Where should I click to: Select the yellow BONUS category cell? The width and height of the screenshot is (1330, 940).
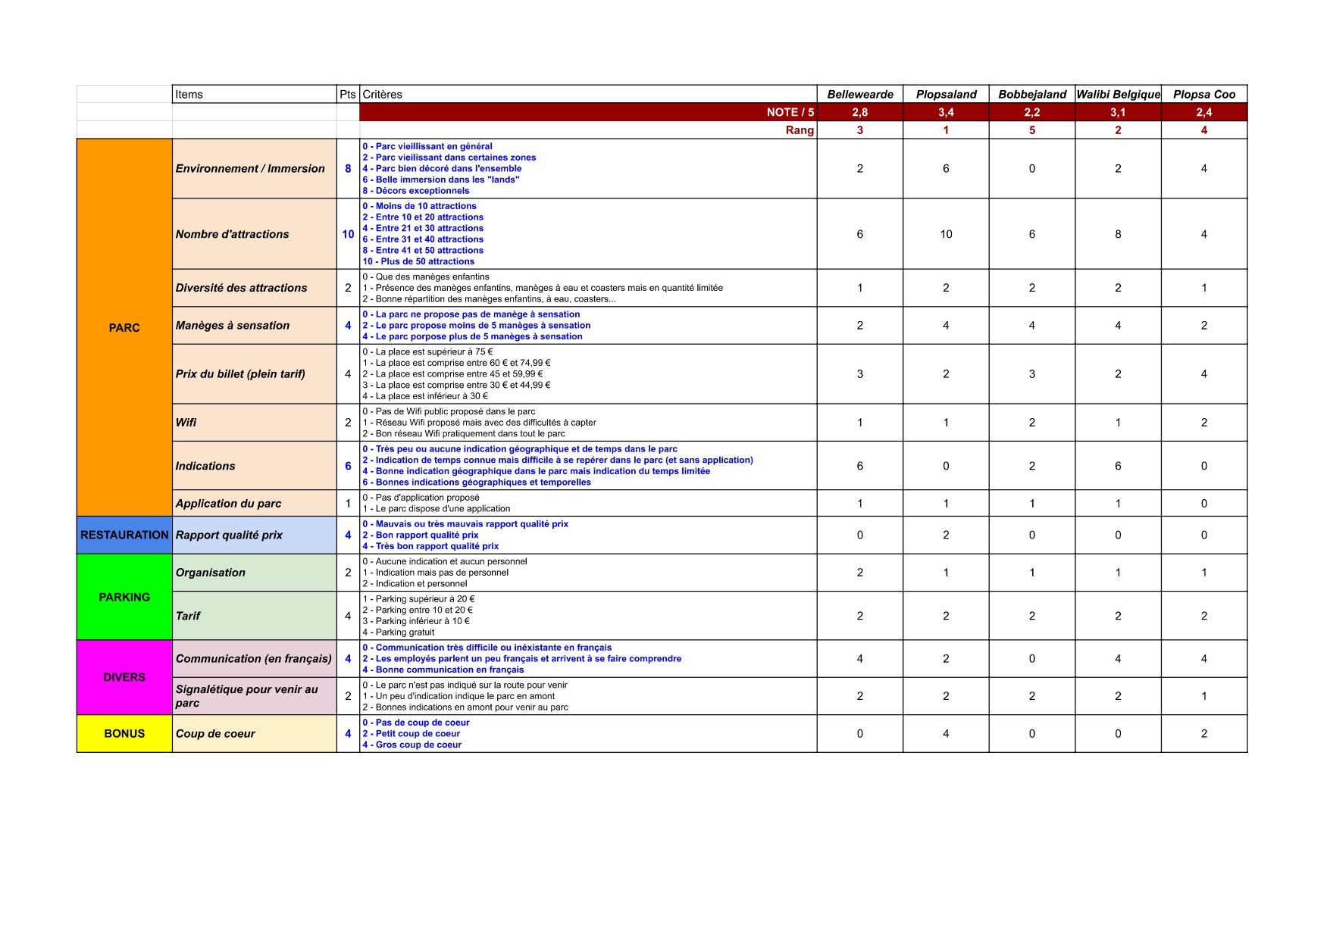pyautogui.click(x=124, y=733)
